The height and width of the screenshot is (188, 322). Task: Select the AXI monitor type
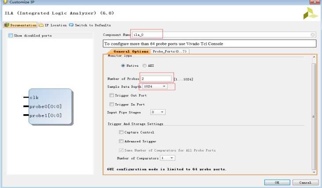pos(144,65)
